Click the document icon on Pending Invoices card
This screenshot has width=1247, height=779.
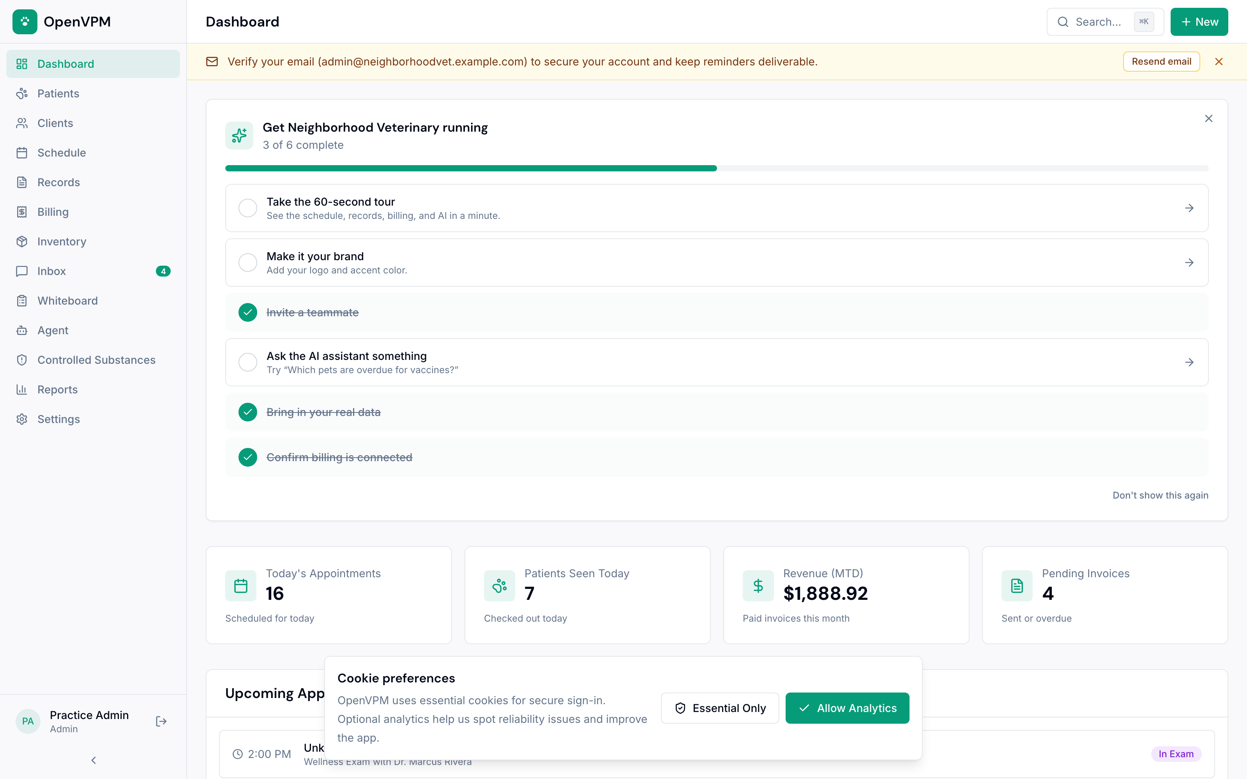pyautogui.click(x=1017, y=586)
